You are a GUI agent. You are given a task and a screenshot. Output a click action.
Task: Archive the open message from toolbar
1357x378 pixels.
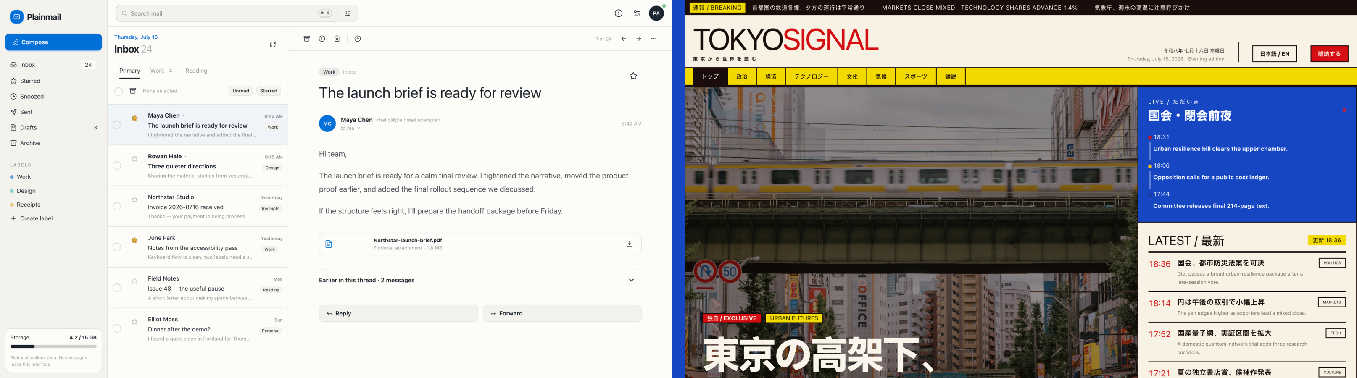(x=307, y=39)
